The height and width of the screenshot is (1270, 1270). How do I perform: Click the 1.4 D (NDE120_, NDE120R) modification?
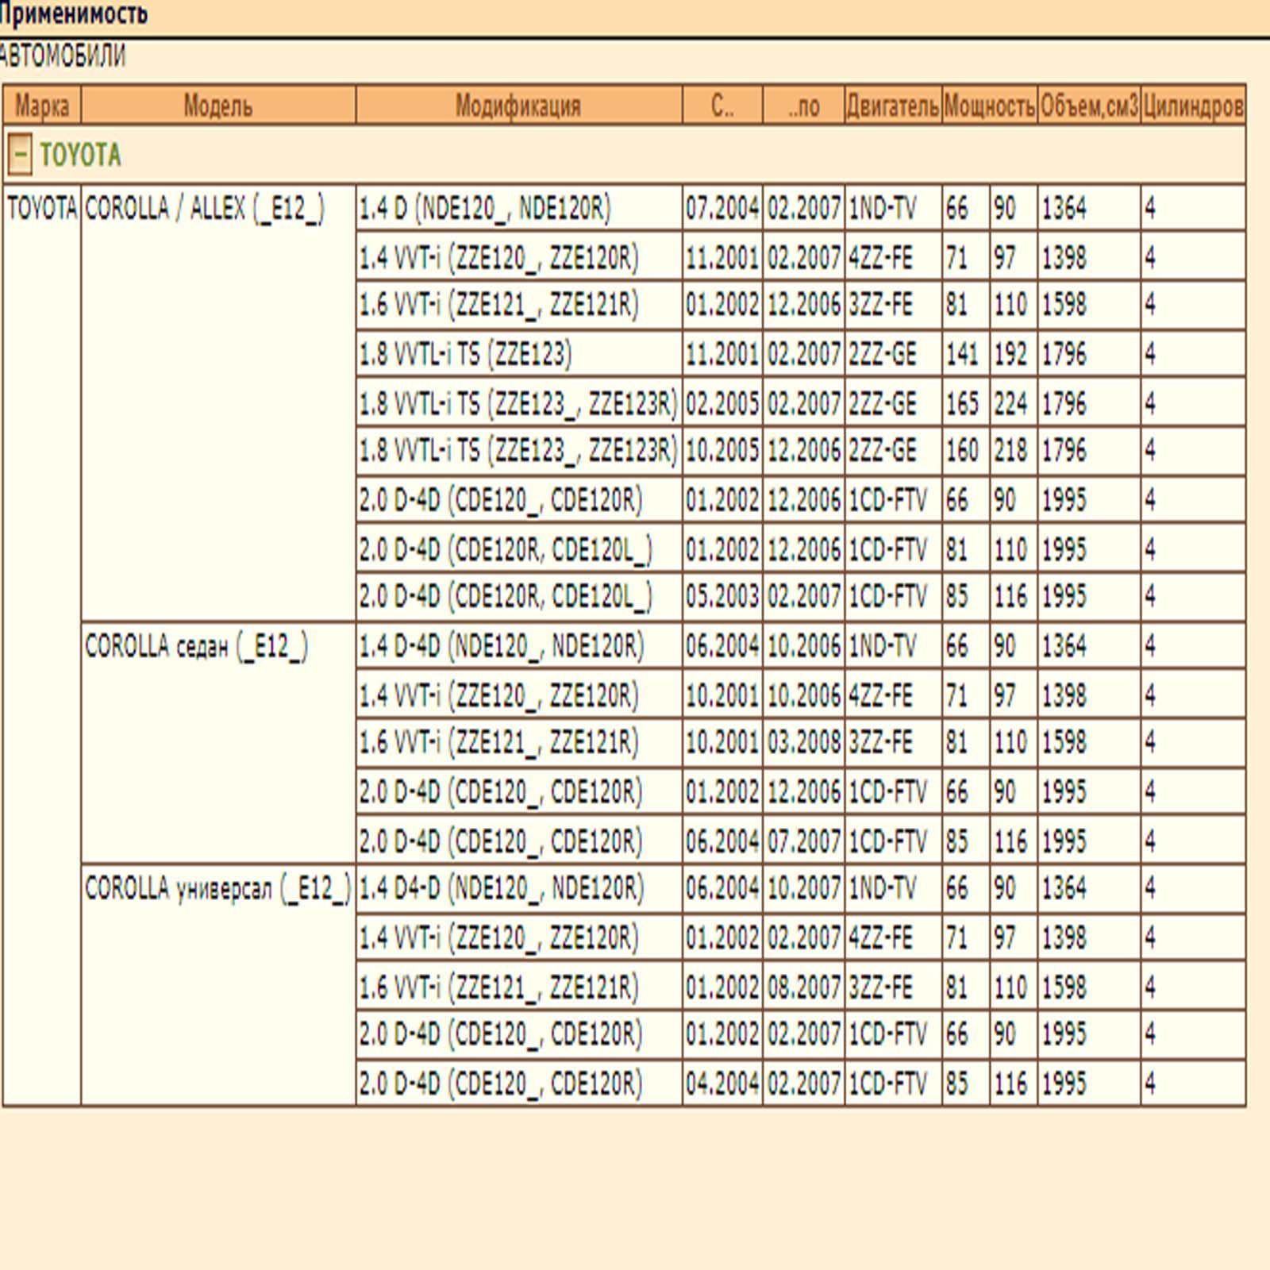pyautogui.click(x=485, y=209)
